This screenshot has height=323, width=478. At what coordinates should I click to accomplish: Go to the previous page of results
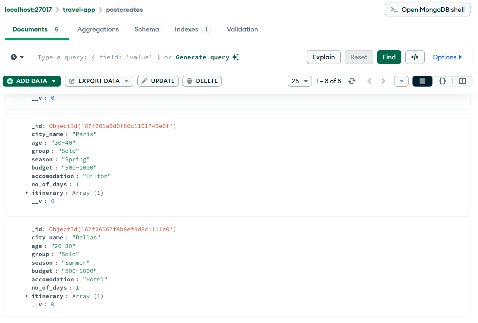pyautogui.click(x=369, y=81)
